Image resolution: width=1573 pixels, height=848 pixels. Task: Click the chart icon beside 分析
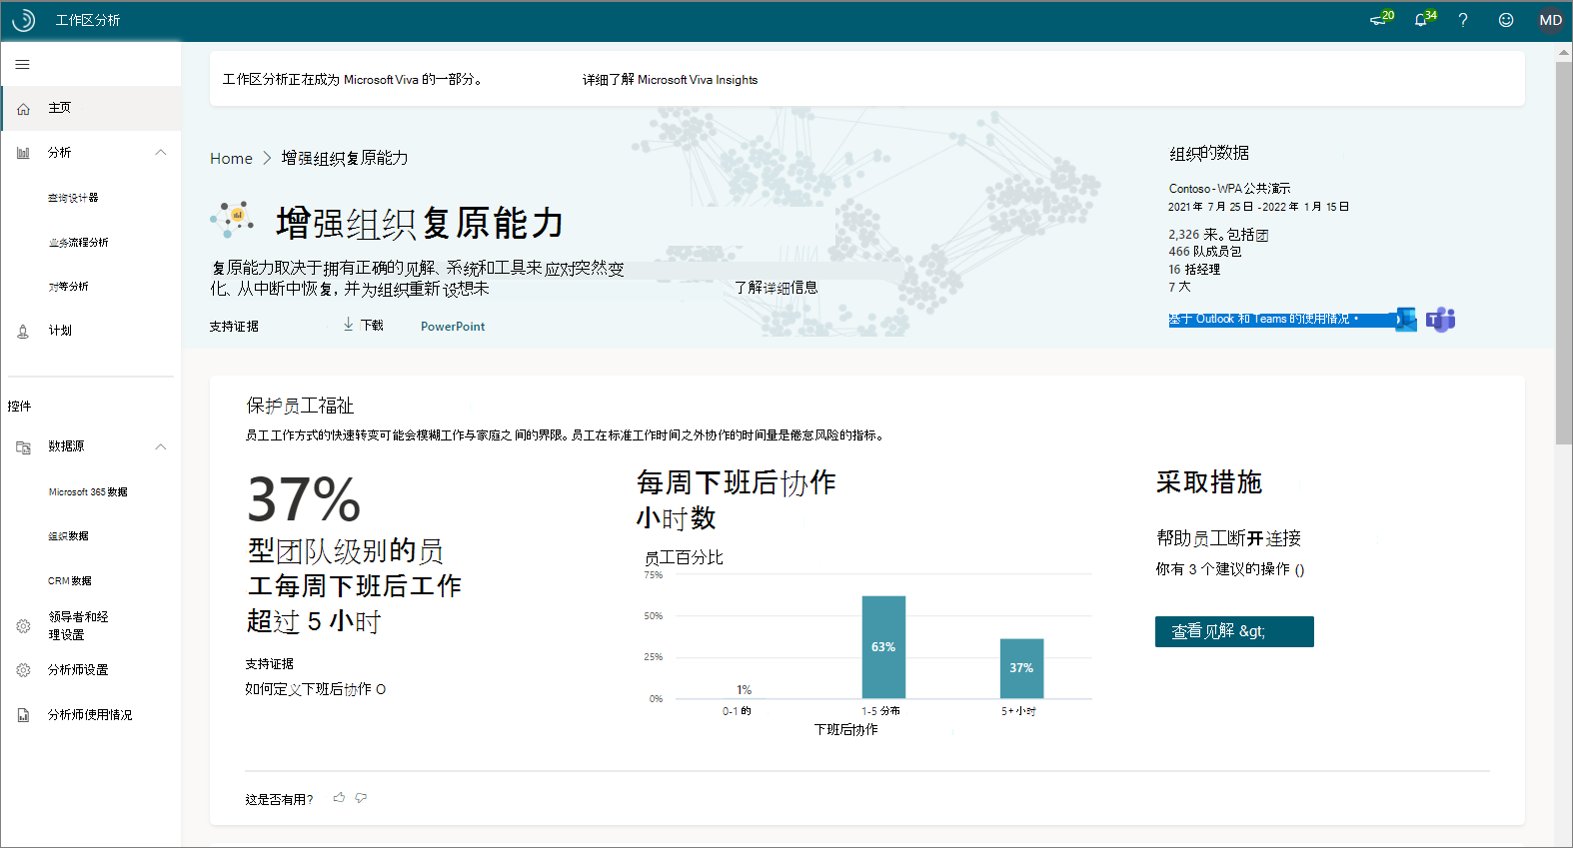pyautogui.click(x=23, y=153)
